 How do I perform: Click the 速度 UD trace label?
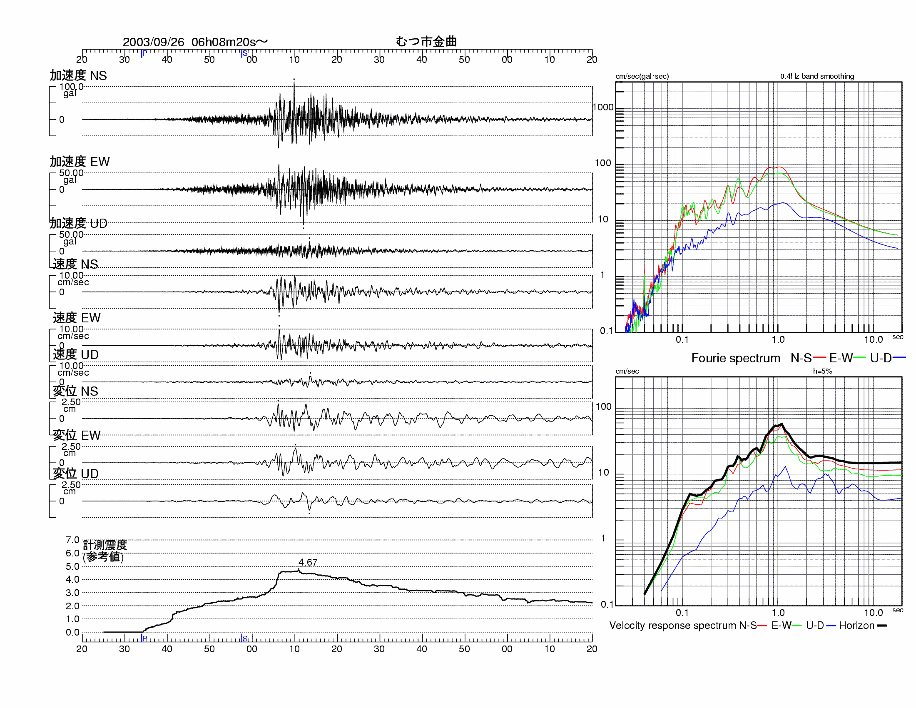pyautogui.click(x=75, y=354)
